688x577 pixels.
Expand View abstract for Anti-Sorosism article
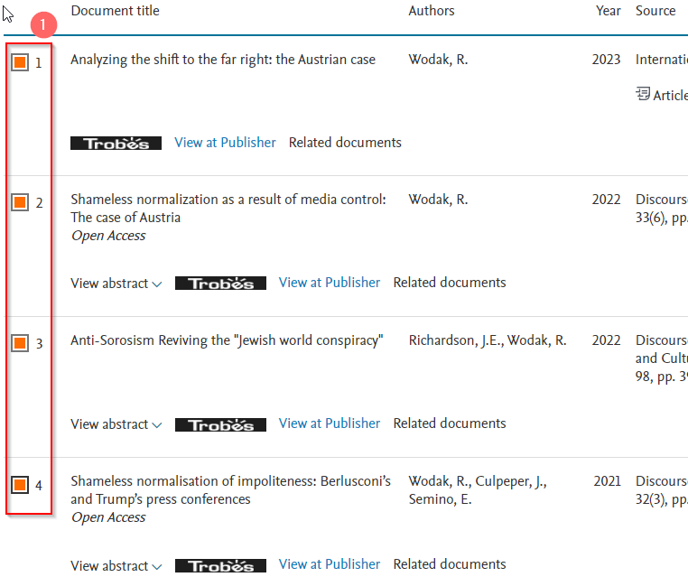(116, 424)
